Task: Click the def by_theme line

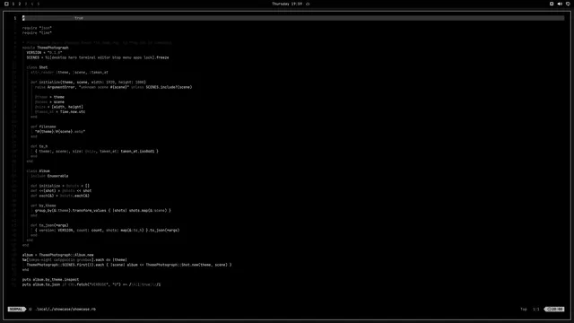Action: pos(43,205)
